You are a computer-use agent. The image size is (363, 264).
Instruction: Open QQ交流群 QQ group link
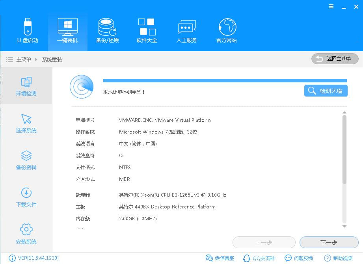point(259,258)
